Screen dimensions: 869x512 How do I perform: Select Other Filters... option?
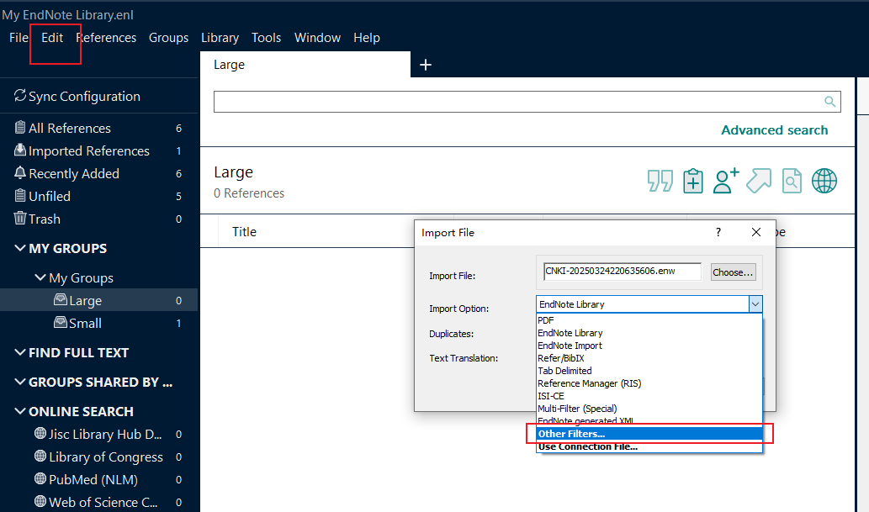pyautogui.click(x=649, y=434)
